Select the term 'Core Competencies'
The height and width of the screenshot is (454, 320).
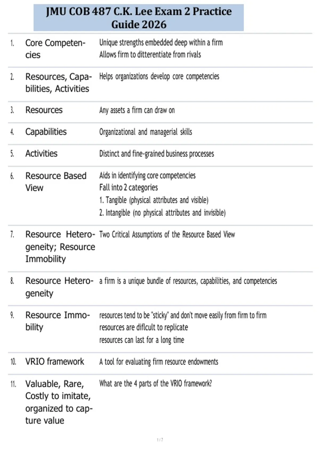tap(55, 49)
